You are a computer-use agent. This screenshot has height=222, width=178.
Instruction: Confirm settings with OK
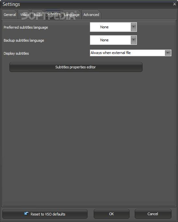pyautogui.click(x=112, y=214)
